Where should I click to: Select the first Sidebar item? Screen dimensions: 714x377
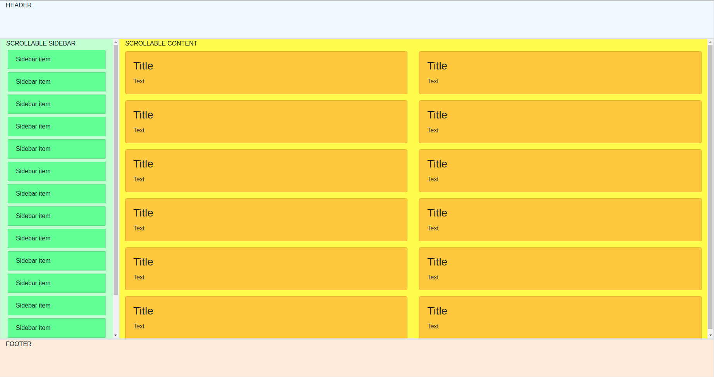[56, 59]
